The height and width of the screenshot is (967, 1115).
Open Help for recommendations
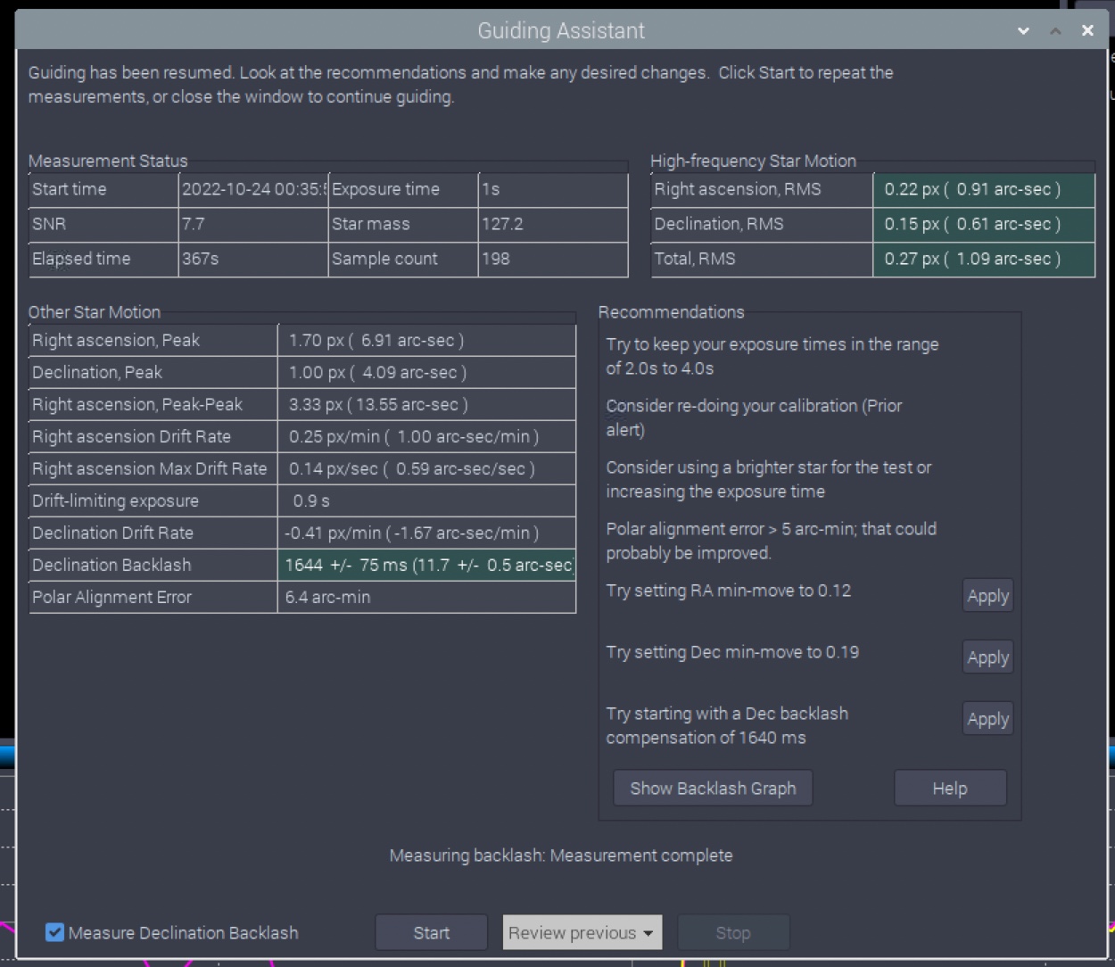(950, 789)
